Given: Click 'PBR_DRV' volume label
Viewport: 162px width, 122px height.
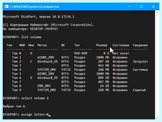Looking at the screenshot, I should pos(44,86).
